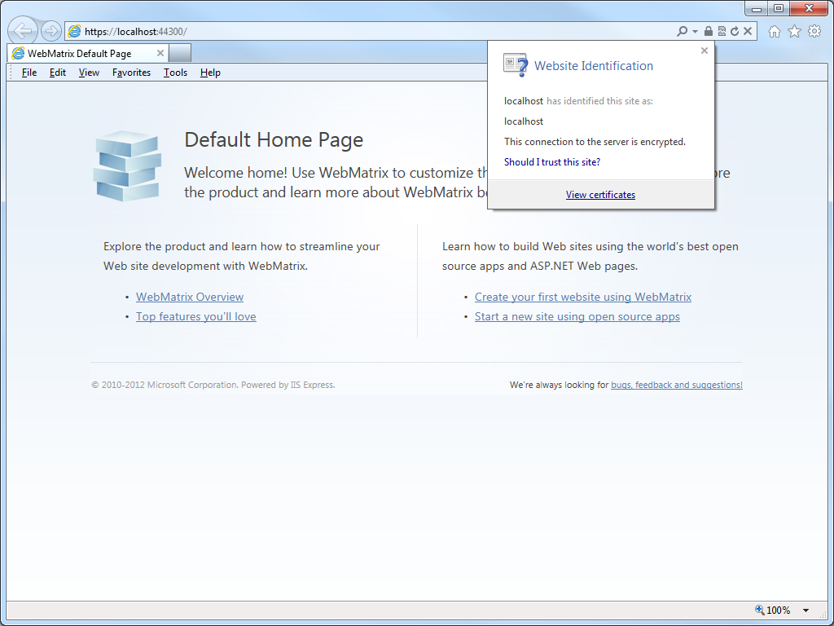Click the address bar search magnifier icon
The image size is (834, 626).
click(x=682, y=31)
